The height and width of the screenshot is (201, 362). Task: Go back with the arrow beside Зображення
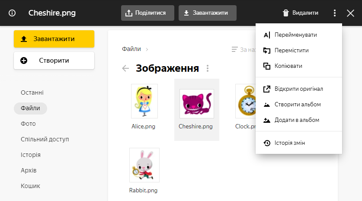[125, 68]
